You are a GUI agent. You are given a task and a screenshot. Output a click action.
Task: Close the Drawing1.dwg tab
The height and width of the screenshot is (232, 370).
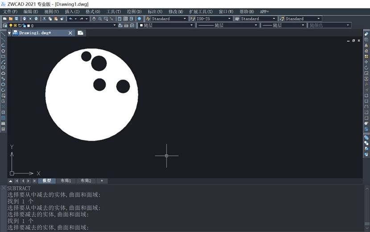[70, 33]
